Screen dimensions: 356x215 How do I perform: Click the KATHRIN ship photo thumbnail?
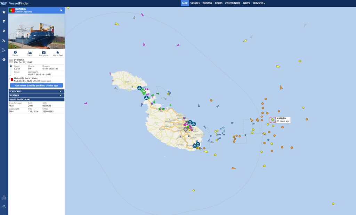(x=37, y=31)
